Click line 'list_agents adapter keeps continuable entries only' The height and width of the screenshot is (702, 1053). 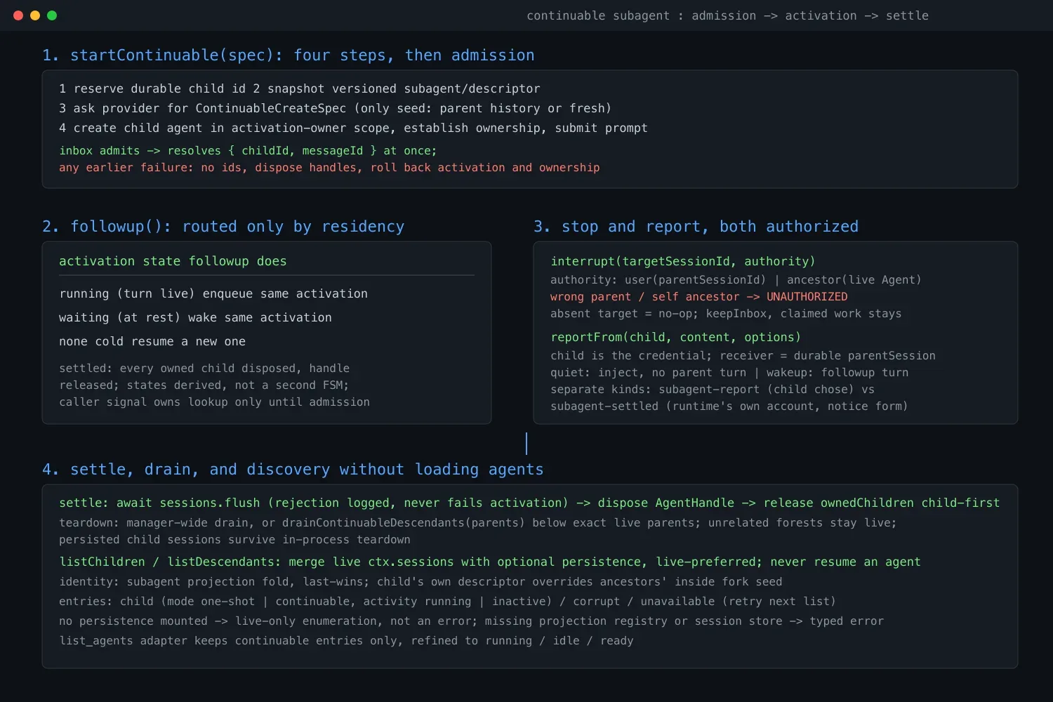tap(346, 640)
